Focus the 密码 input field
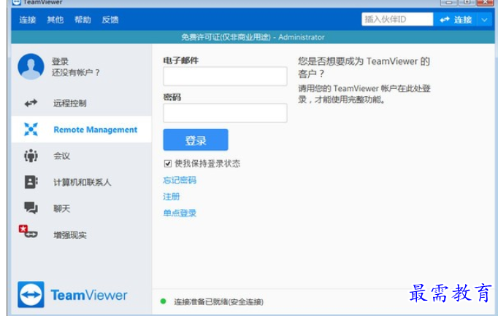 [225, 113]
